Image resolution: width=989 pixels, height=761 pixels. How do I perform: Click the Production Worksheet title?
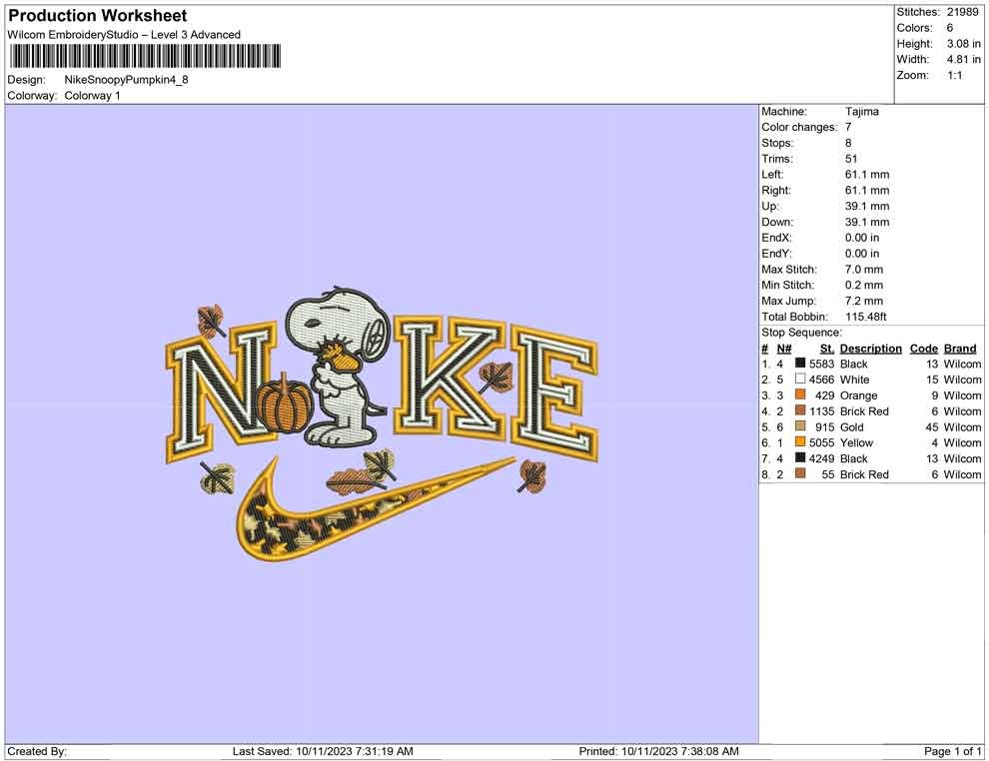[98, 16]
